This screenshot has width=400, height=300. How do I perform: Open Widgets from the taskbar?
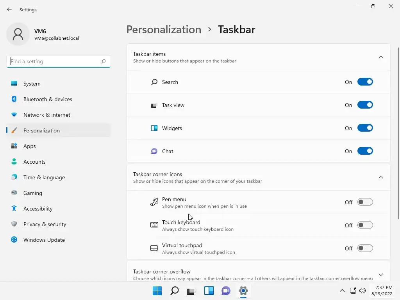(209, 291)
